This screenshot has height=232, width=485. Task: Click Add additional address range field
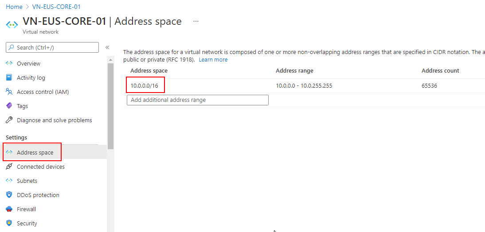197,100
